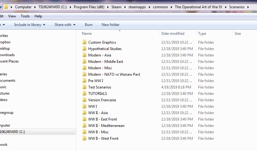Click the Modern - NATO vs Warsaw Pact name
This screenshot has height=151, width=257.
point(114,74)
